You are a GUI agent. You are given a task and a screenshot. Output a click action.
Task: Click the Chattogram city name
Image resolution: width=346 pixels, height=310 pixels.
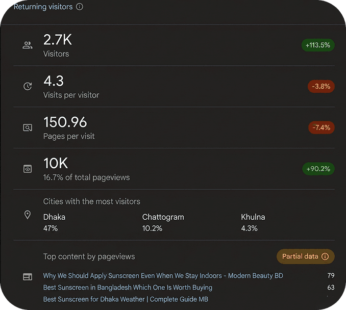tap(163, 217)
